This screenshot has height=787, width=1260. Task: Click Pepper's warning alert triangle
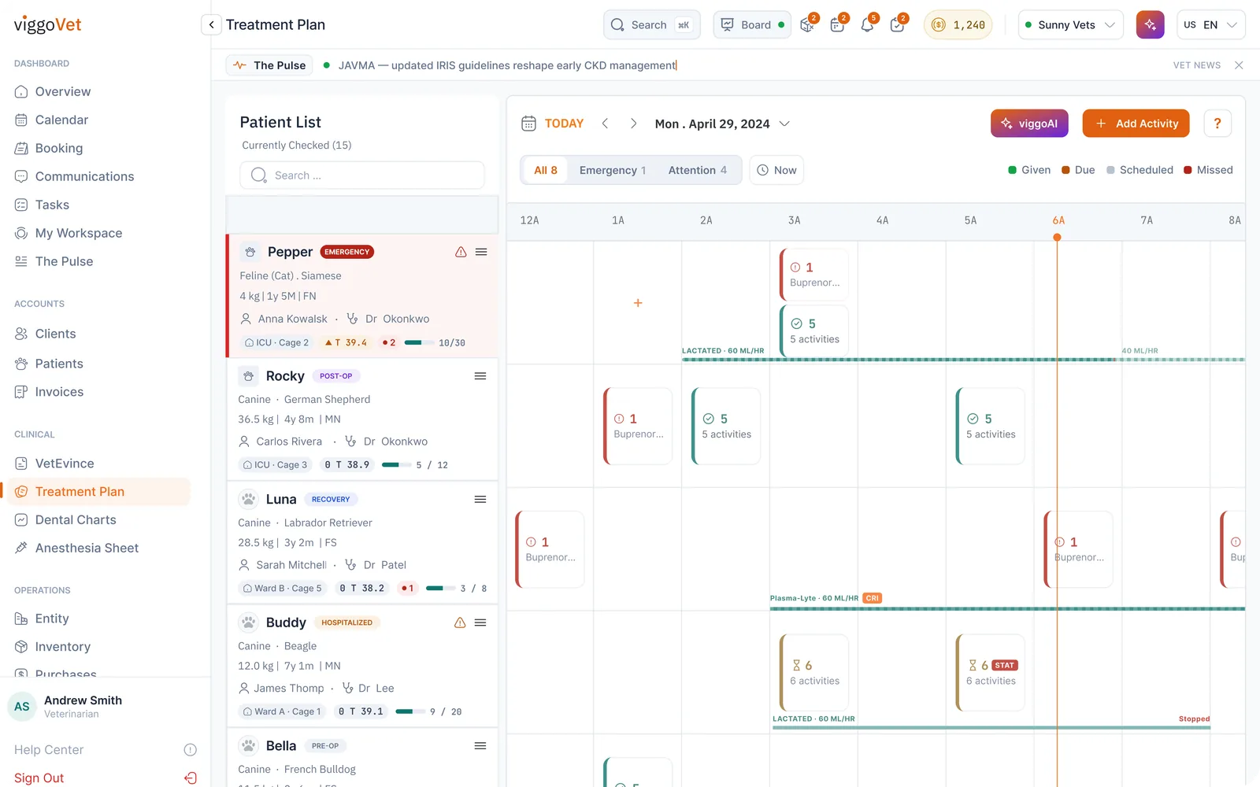(461, 252)
